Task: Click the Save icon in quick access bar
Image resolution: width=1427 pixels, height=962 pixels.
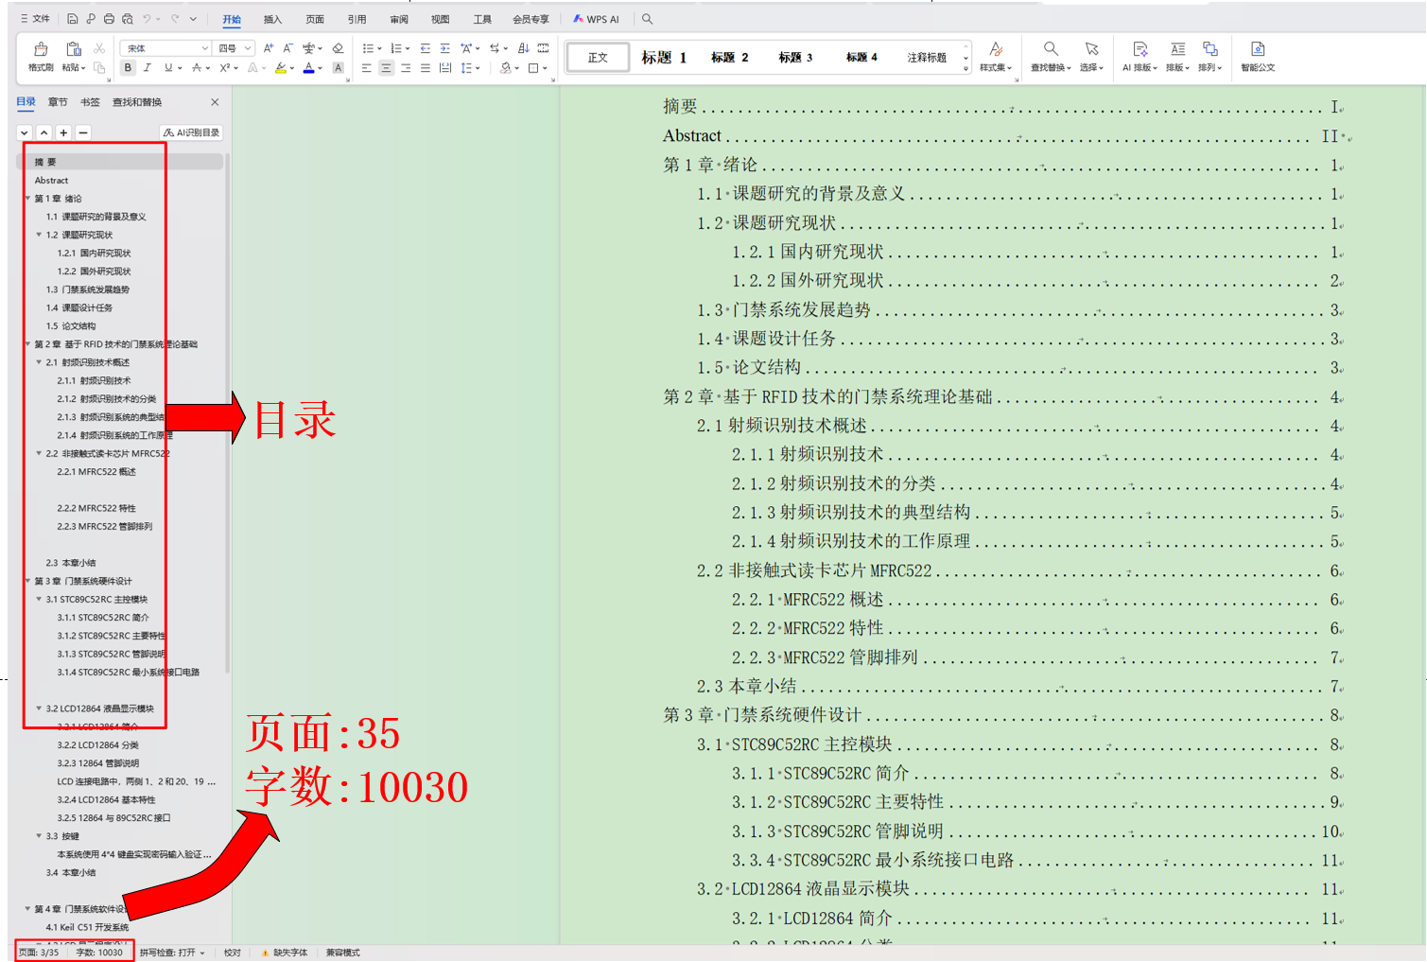Action: click(72, 19)
